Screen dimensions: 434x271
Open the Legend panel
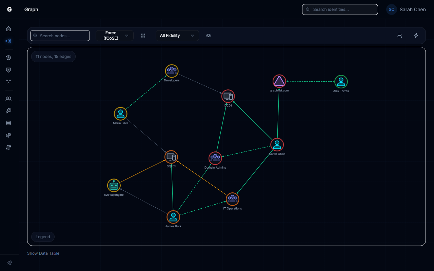click(x=43, y=236)
